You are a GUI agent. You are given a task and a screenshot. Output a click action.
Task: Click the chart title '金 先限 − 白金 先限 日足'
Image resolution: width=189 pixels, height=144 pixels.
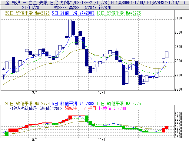pos(32,2)
